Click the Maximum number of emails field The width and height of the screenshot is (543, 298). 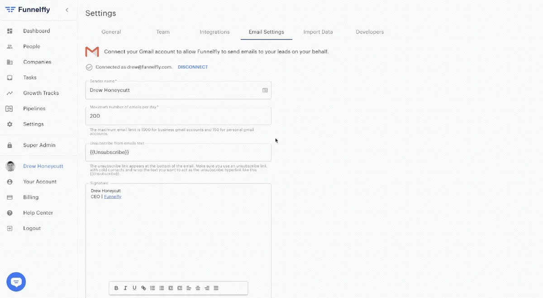(x=178, y=116)
